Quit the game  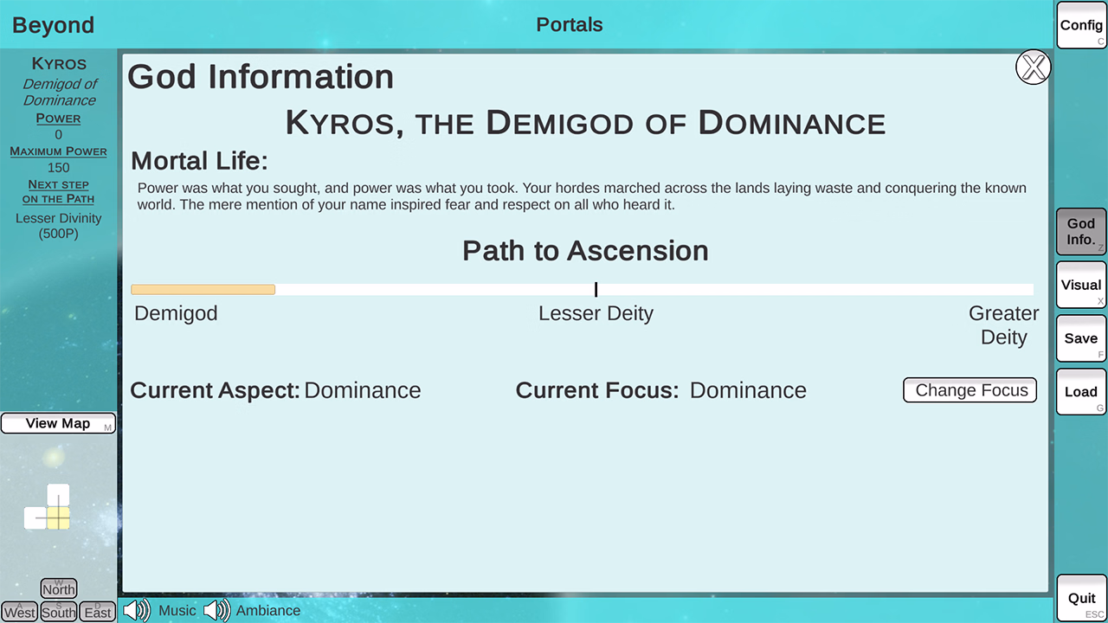[1081, 598]
